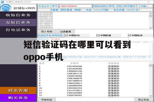Click the imported numbers scrollbar thumb
The image size is (154, 102).
(151, 16)
